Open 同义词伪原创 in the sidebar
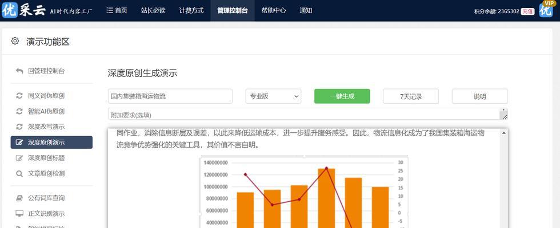Viewport: 560px width, 228px height. pyautogui.click(x=46, y=96)
